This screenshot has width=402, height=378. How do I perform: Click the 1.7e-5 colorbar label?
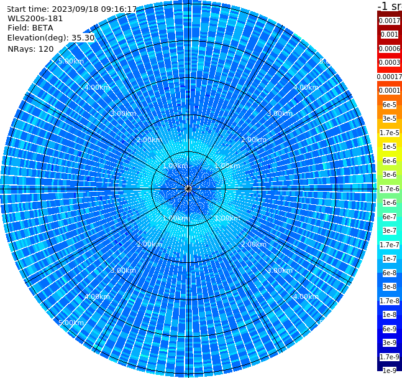tap(390, 133)
